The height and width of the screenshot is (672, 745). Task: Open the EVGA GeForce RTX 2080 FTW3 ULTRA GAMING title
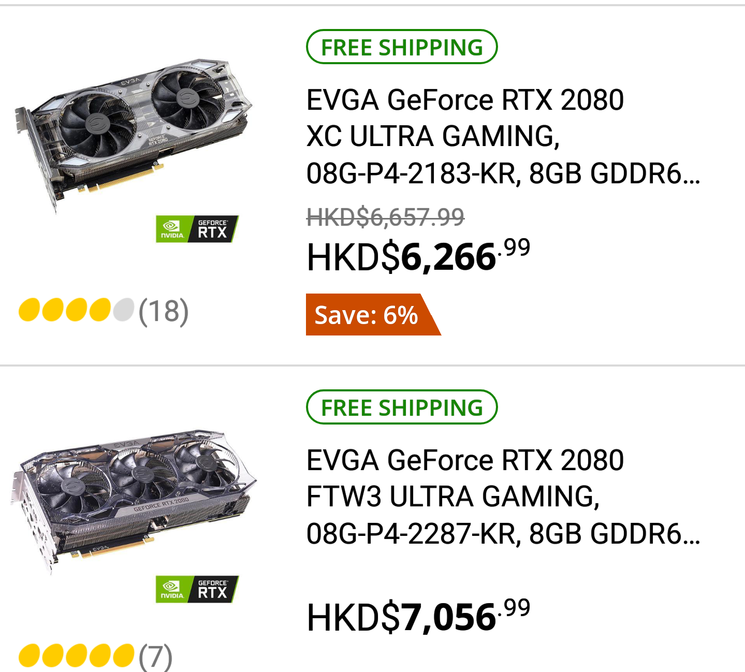pos(464,460)
